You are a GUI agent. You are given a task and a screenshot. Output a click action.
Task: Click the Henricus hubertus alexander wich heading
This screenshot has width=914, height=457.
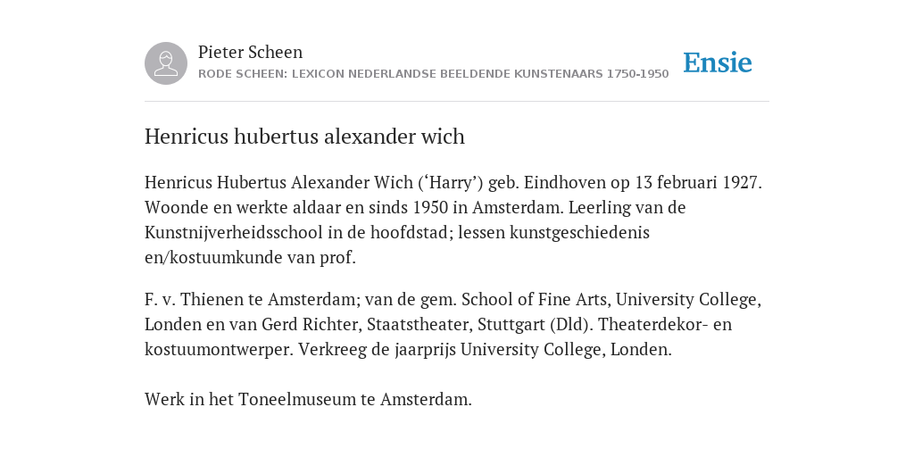tap(304, 137)
